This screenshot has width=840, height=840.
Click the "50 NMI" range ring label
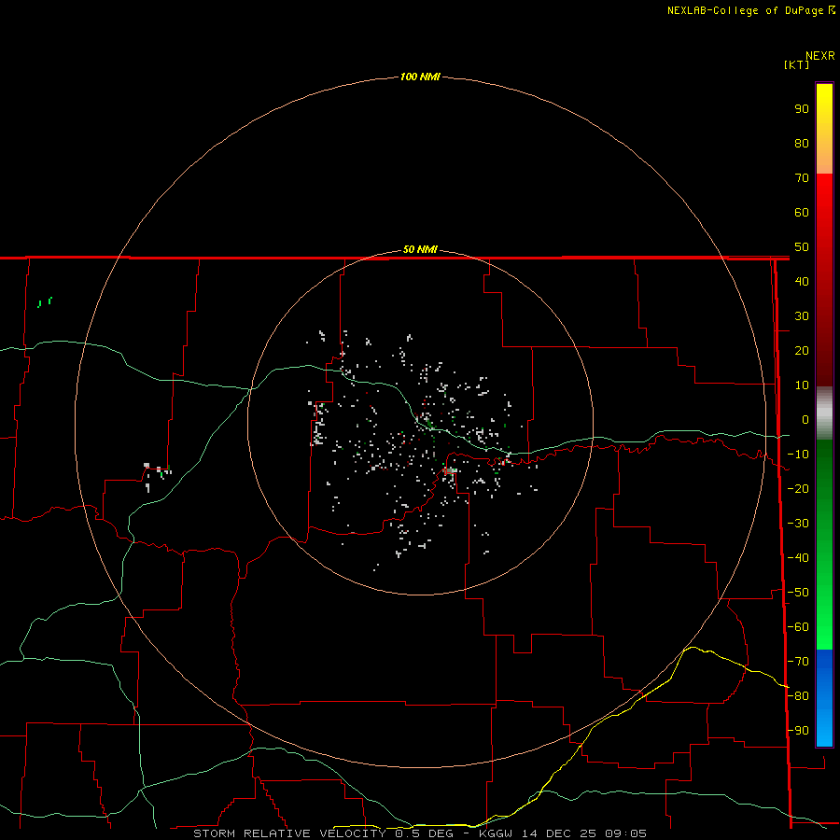420,249
